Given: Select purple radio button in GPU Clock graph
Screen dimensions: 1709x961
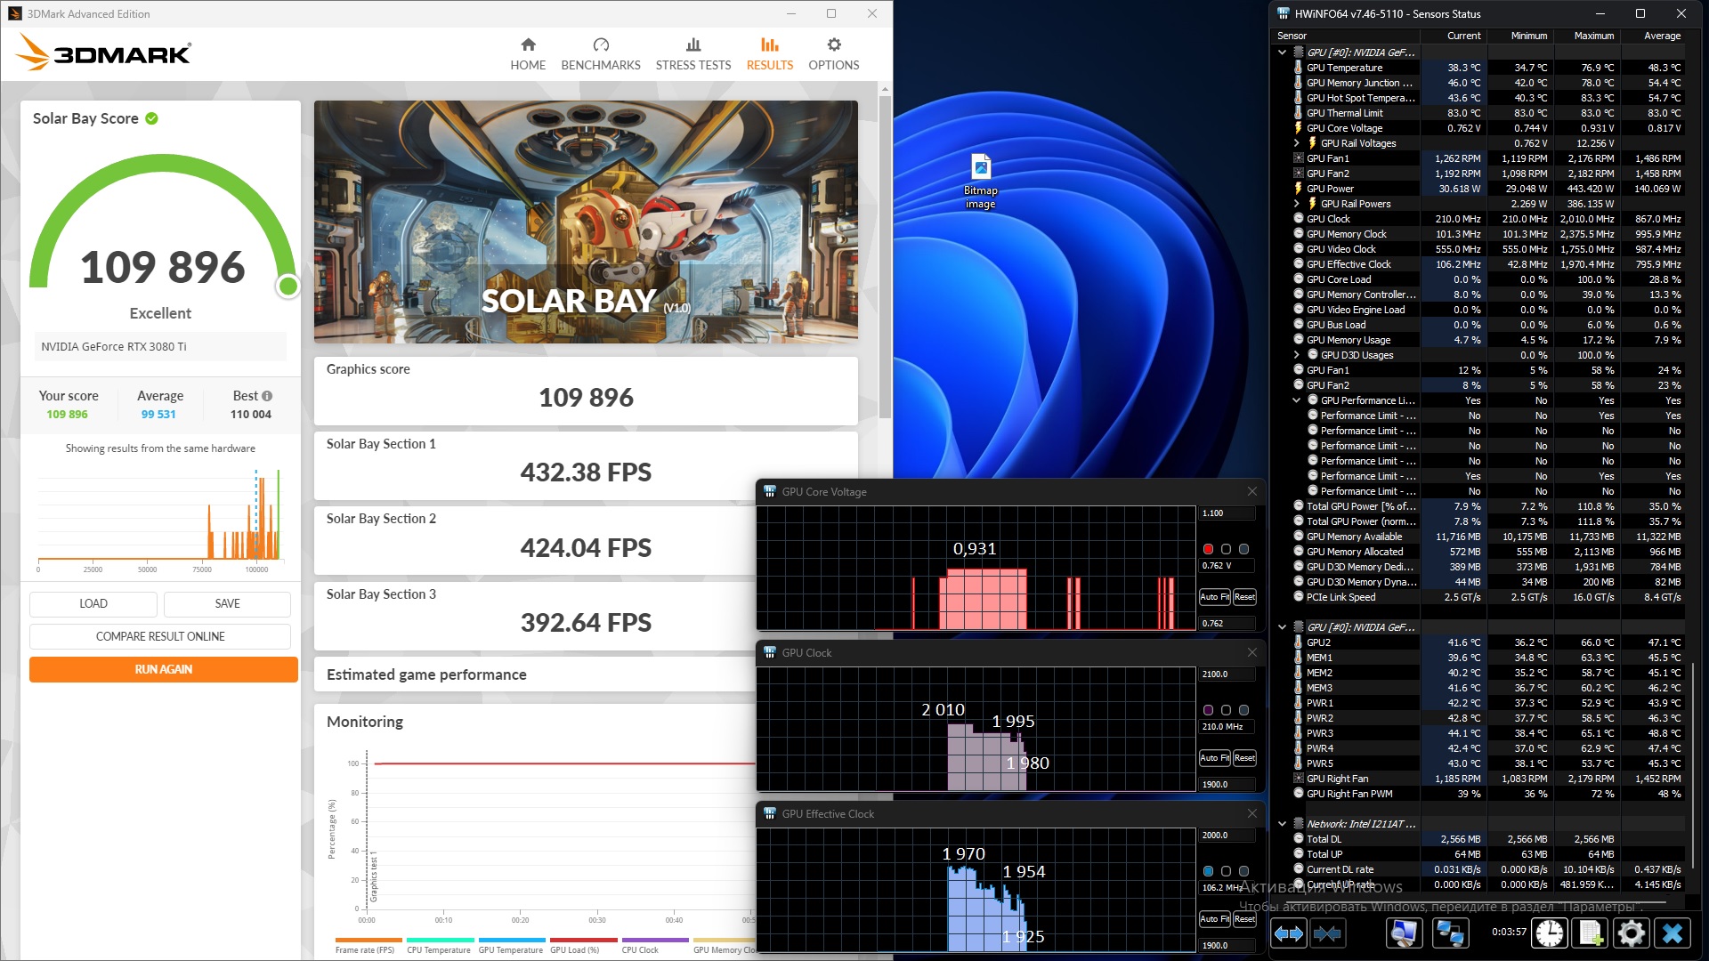Looking at the screenshot, I should click(1208, 710).
